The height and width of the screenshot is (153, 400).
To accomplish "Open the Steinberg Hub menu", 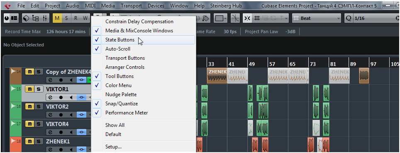I will point(226,6).
